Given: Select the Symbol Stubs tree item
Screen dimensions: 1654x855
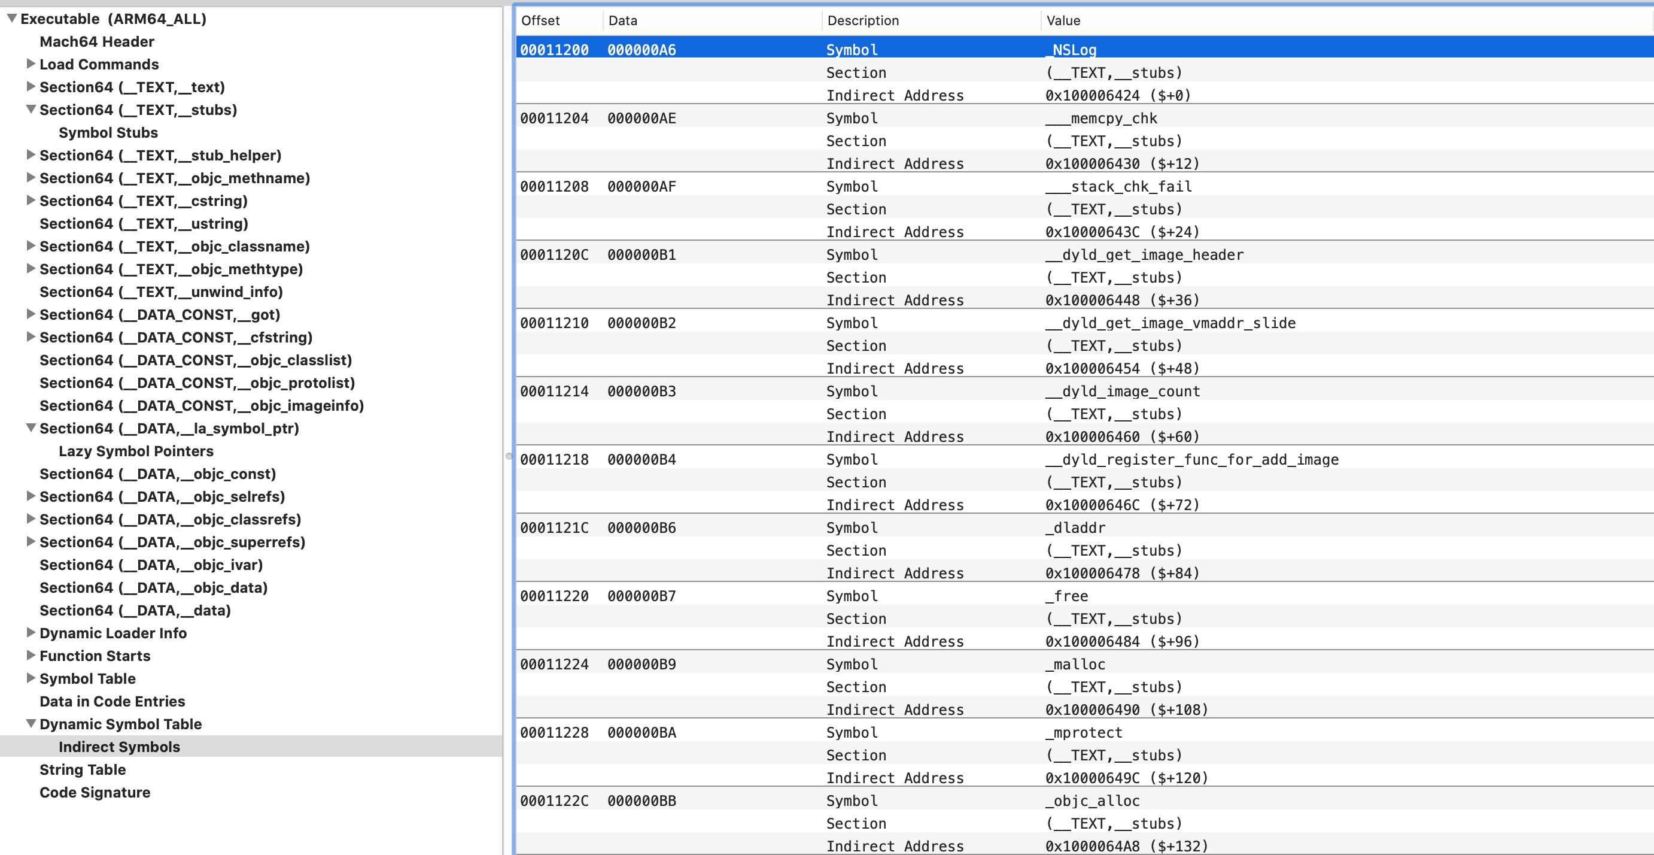Looking at the screenshot, I should pyautogui.click(x=108, y=133).
